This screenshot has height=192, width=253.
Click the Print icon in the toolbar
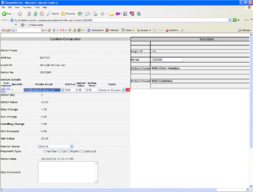click(95, 14)
